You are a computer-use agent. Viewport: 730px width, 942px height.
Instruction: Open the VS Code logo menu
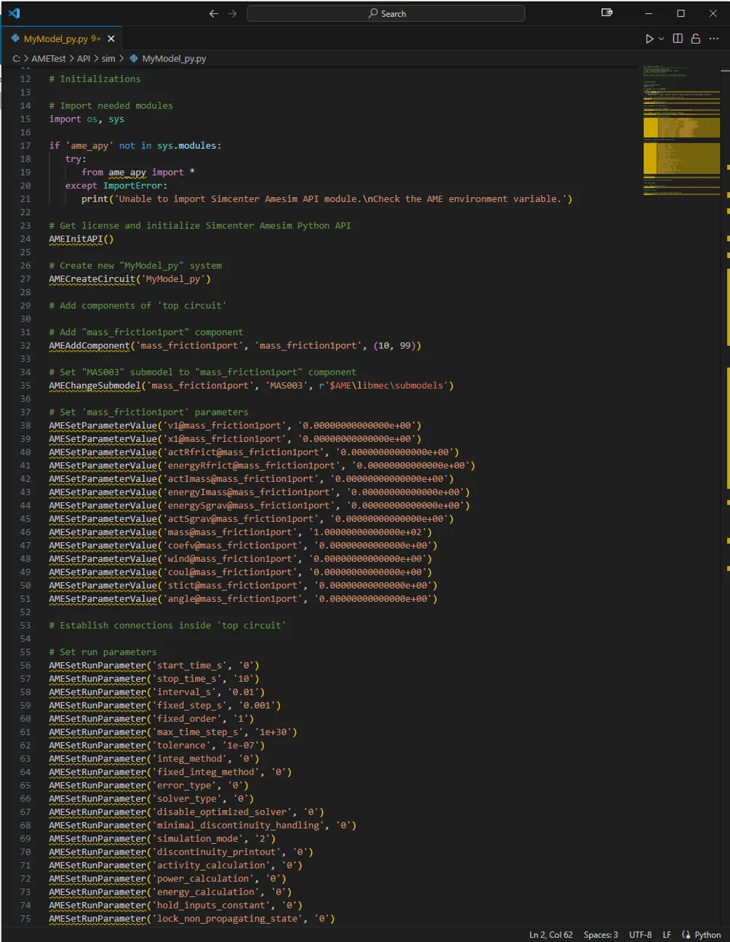pos(14,13)
